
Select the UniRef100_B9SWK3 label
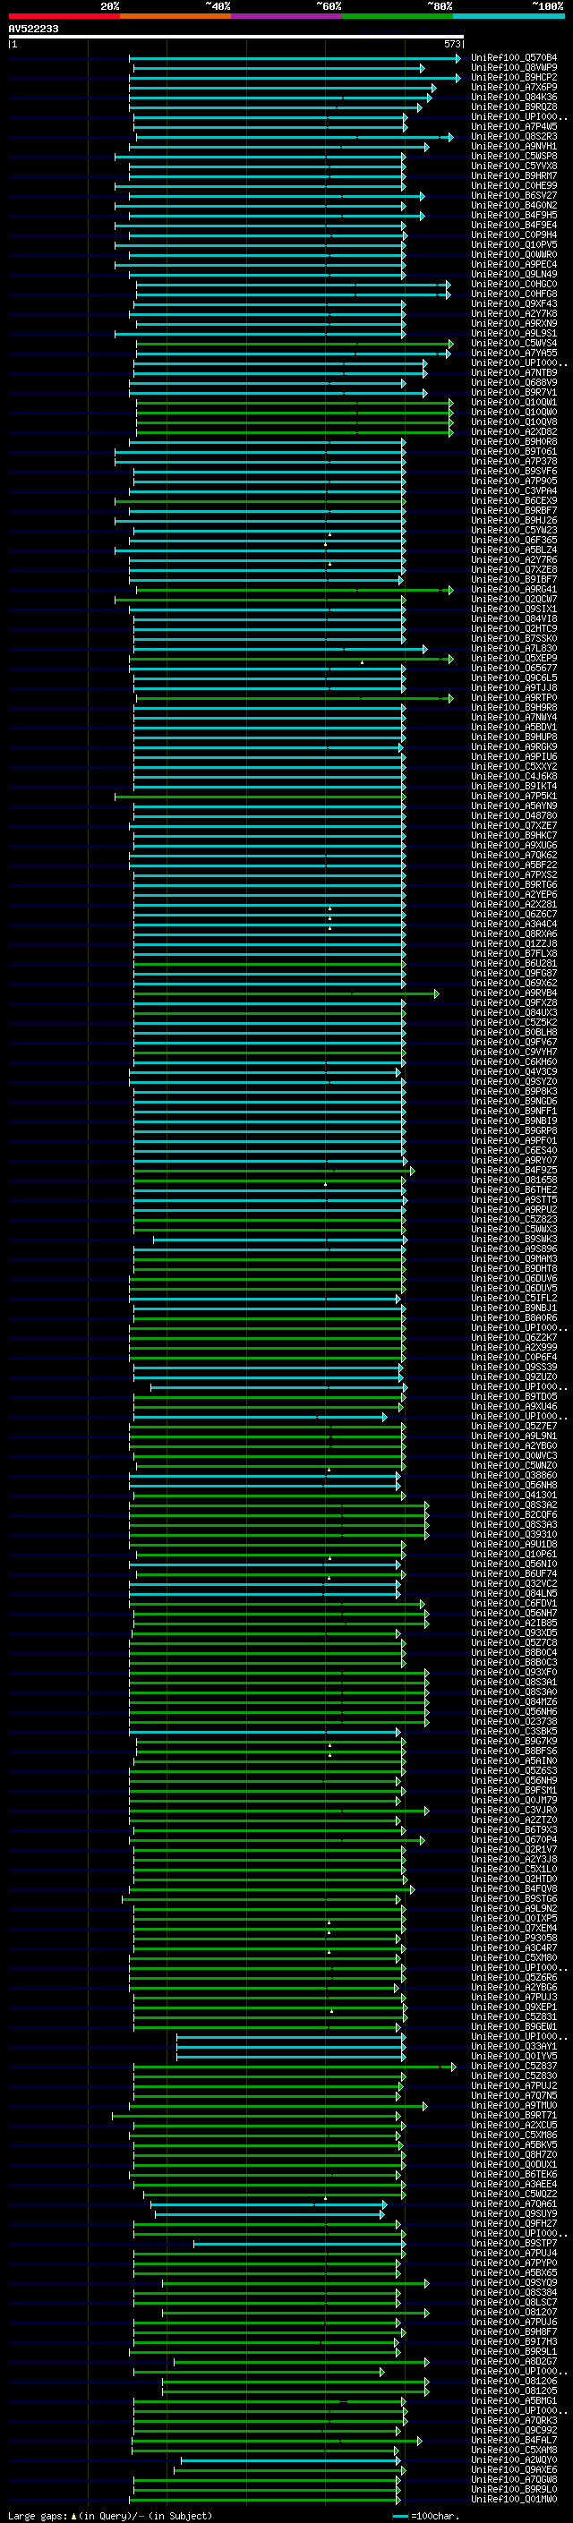(514, 1239)
